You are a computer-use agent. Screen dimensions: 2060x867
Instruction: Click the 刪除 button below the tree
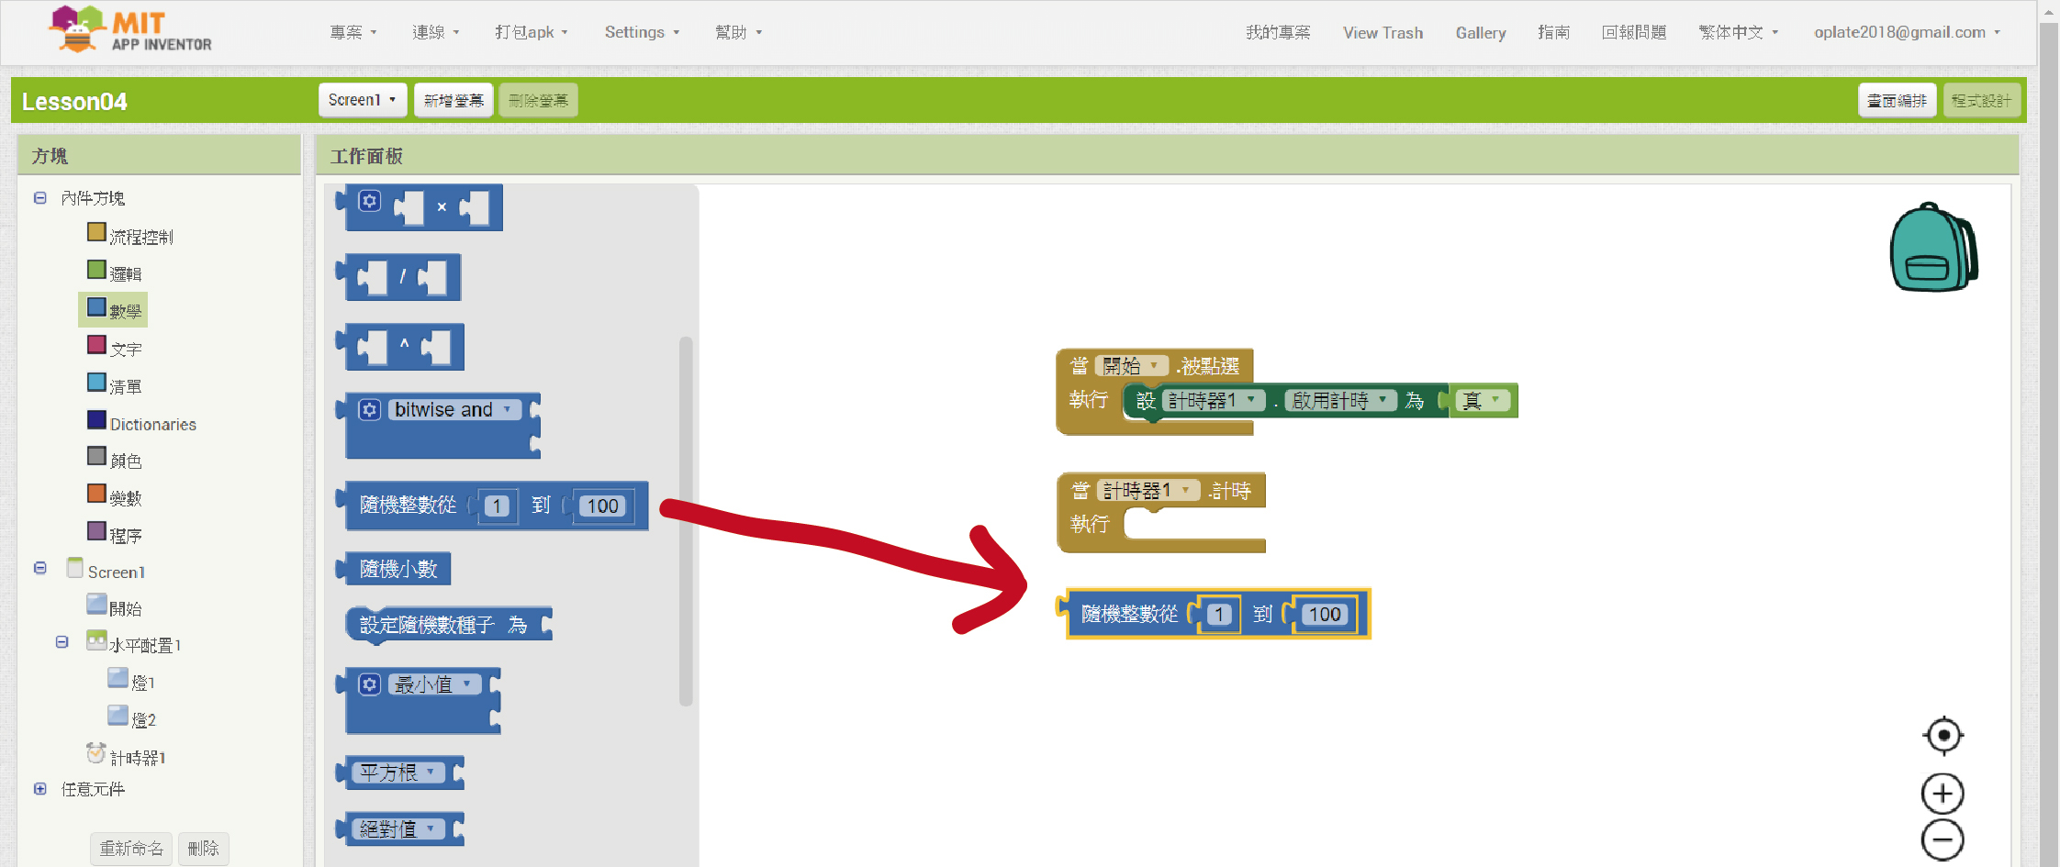[203, 848]
